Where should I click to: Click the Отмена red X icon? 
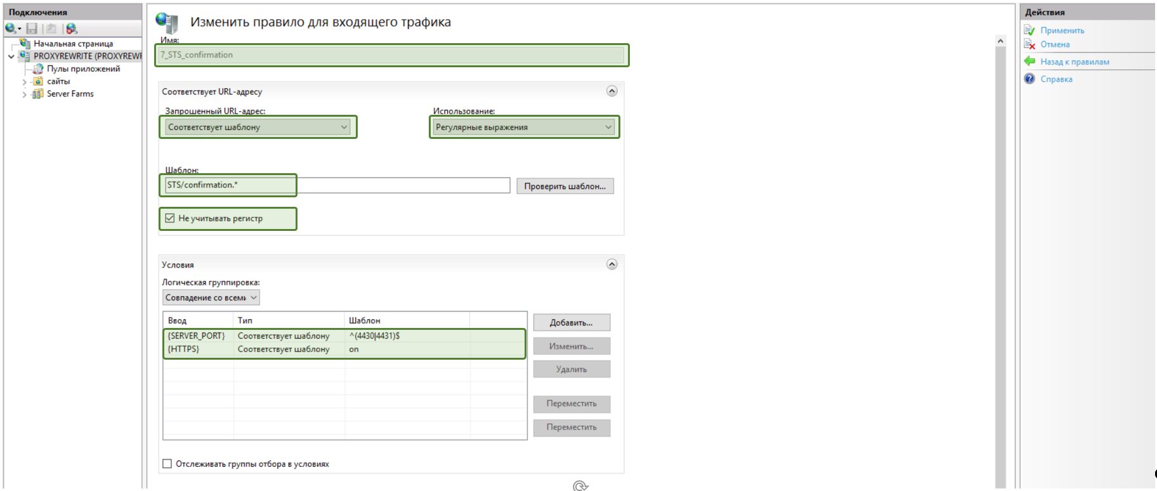click(1030, 44)
